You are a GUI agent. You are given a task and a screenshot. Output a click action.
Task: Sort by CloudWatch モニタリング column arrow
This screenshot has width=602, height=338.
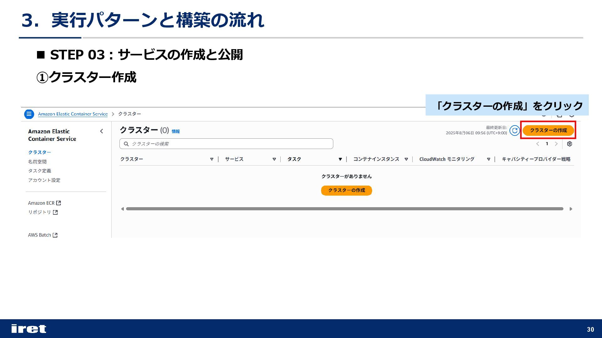[x=488, y=159]
